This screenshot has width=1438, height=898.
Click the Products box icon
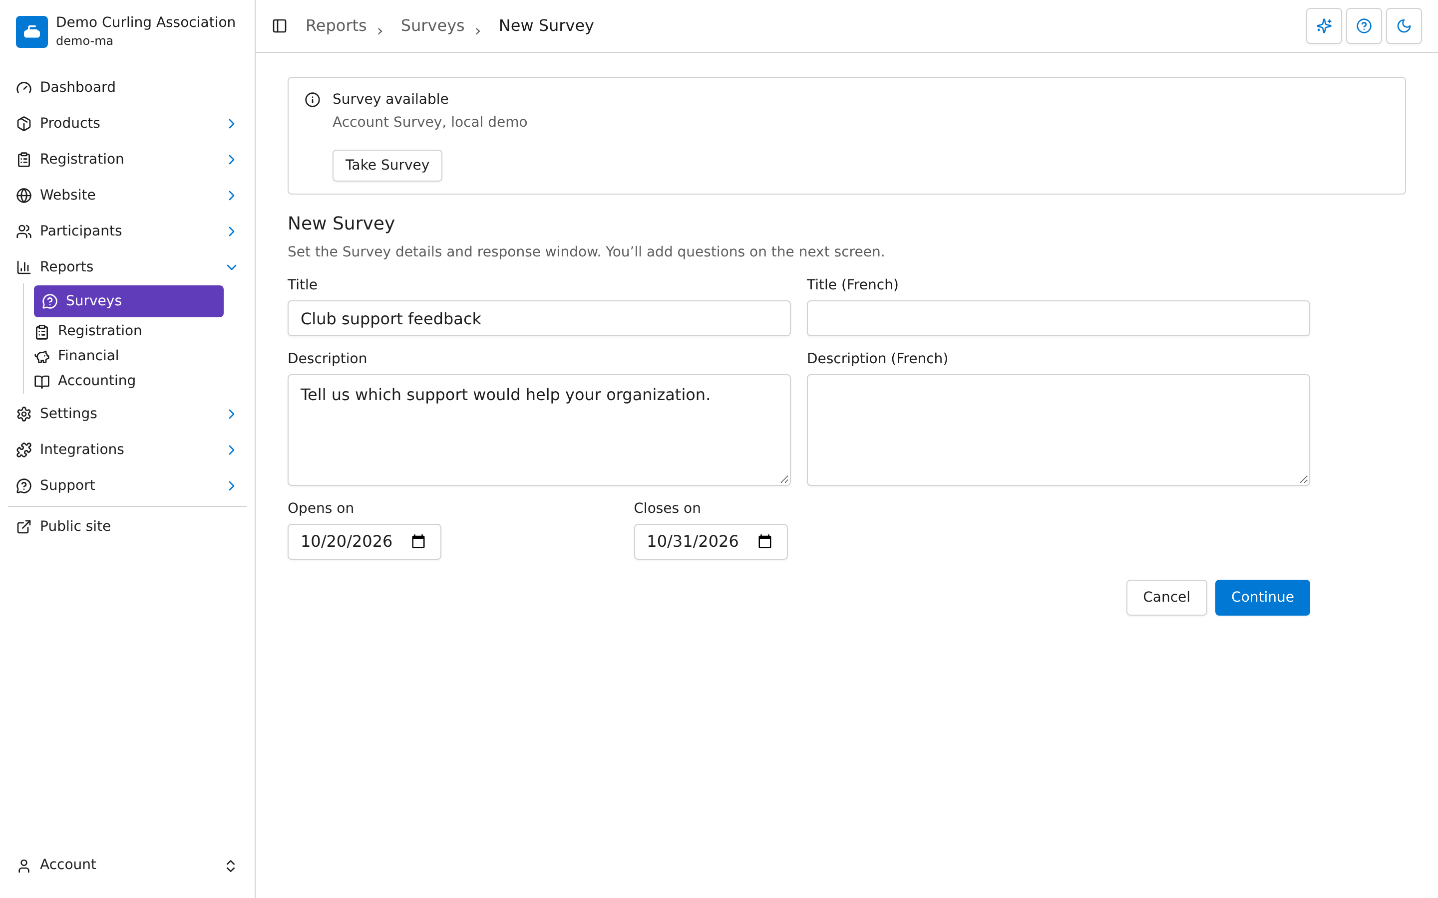pos(24,124)
